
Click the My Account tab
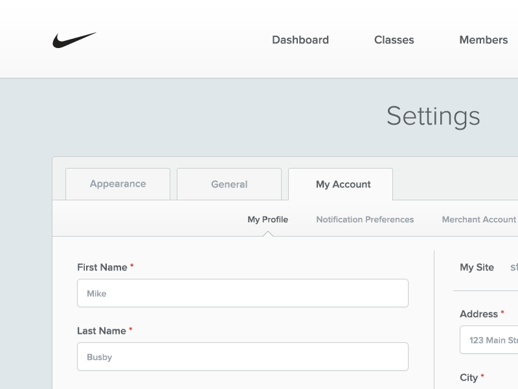point(343,185)
